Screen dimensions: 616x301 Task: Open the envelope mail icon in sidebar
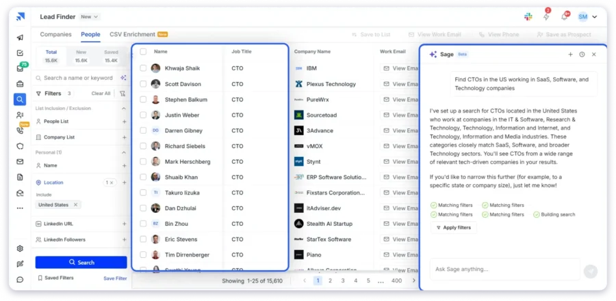(20, 162)
